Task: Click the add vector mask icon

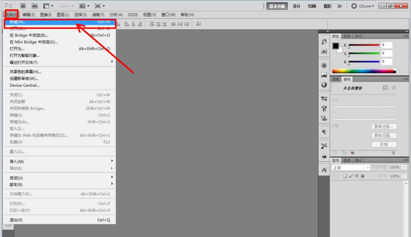Action: click(x=393, y=88)
